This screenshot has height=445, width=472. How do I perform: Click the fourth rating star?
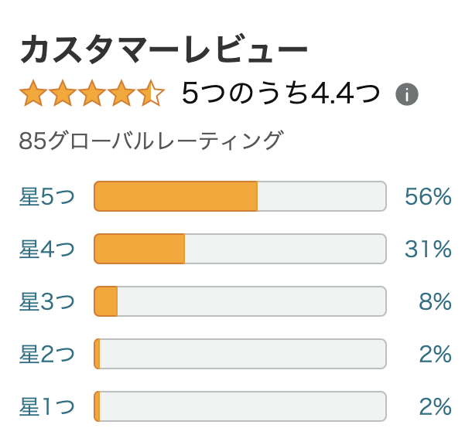pyautogui.click(x=121, y=93)
